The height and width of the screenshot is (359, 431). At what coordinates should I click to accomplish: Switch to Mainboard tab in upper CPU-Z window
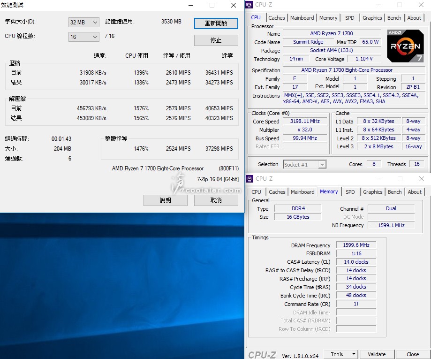[x=302, y=18]
